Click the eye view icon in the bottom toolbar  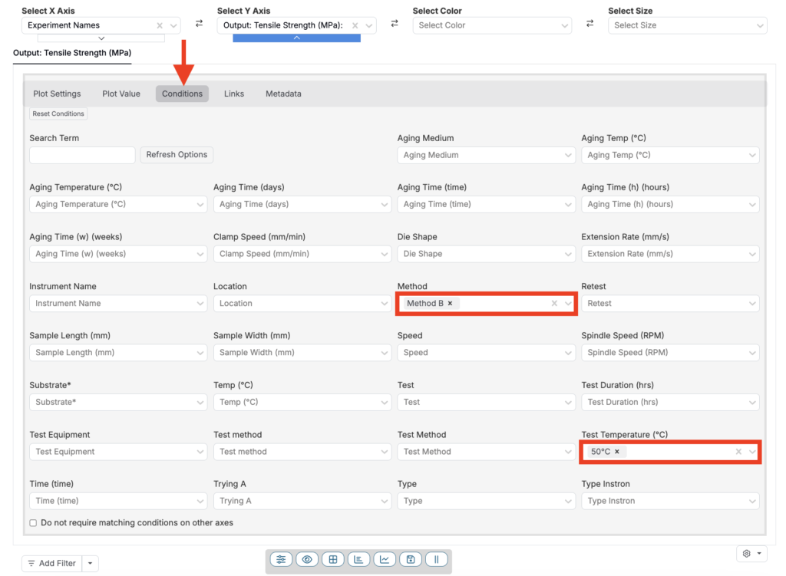tap(307, 559)
